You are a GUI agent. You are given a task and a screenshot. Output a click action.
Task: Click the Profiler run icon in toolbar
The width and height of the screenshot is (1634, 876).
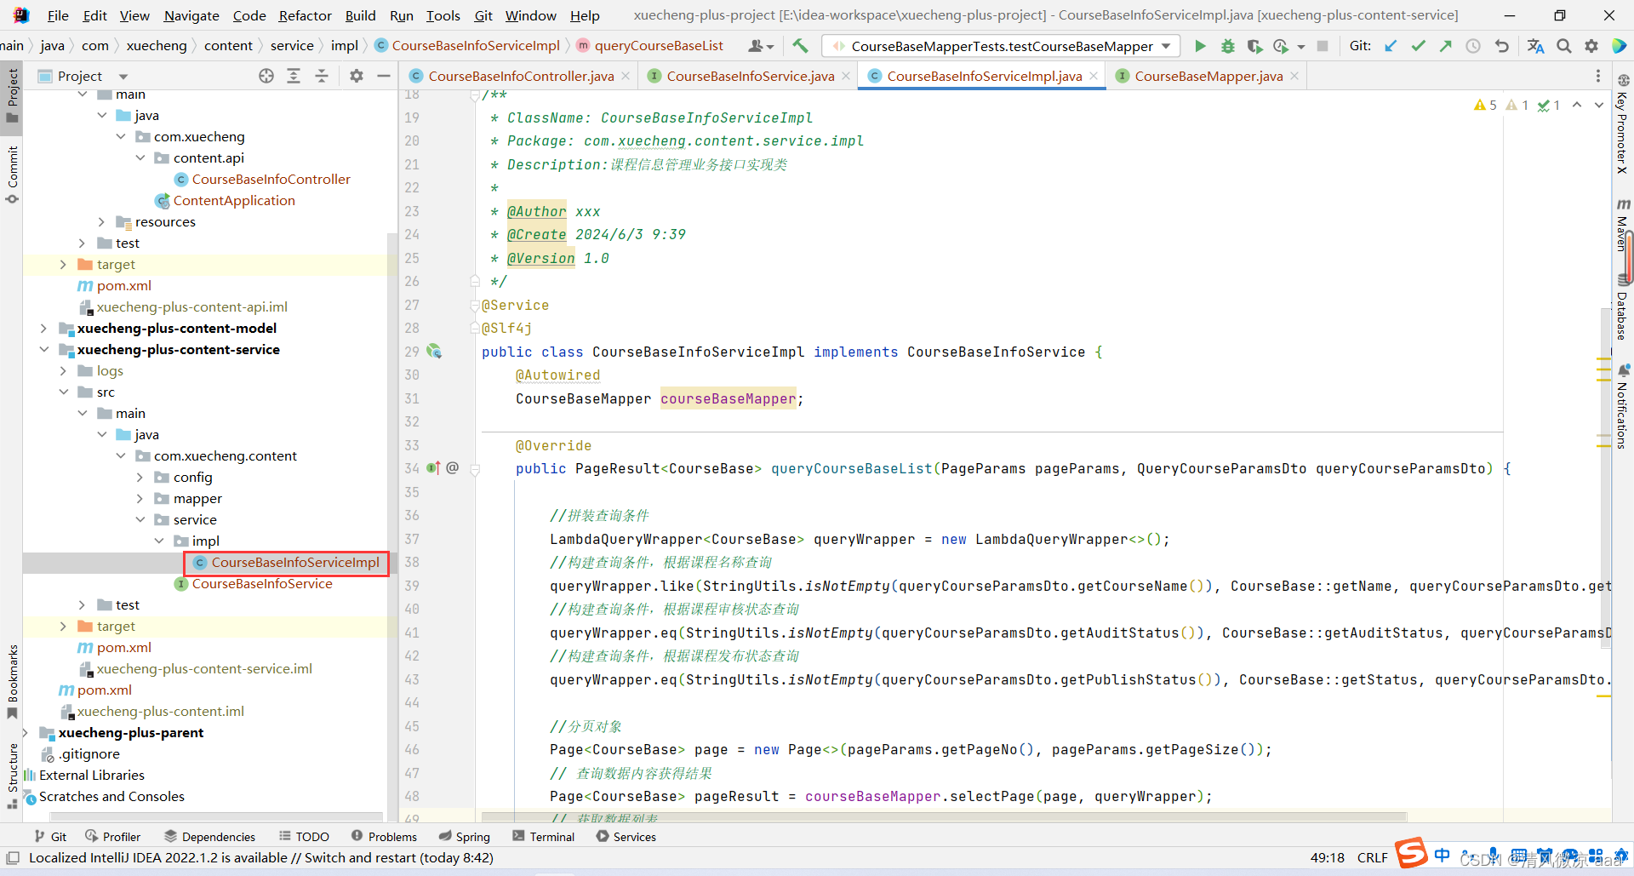click(1281, 46)
